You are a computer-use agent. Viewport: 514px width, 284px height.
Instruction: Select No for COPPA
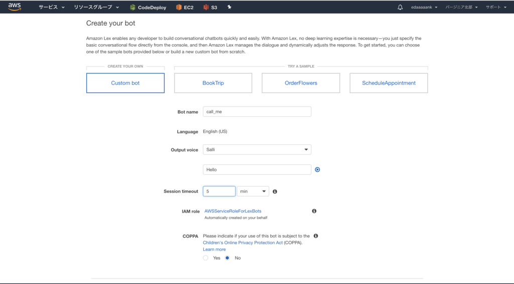click(x=227, y=258)
